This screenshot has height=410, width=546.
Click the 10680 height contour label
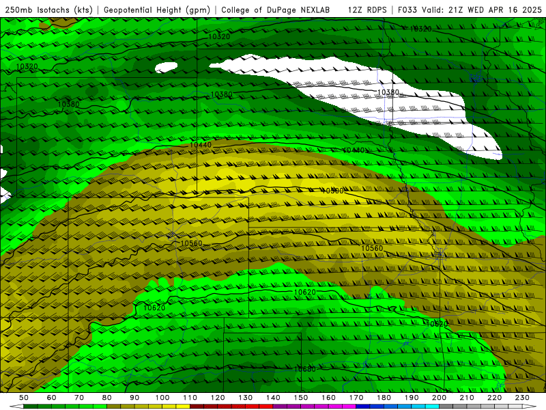pos(304,369)
